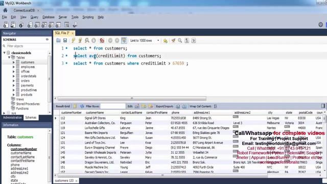The height and width of the screenshot is (184, 327).
Task: Select Stored Procedures in schema tree
Action: click(28, 104)
